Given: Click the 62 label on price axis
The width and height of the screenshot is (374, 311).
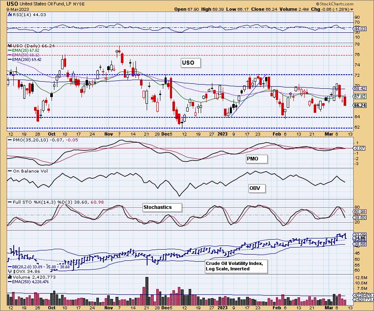Looking at the screenshot, I should point(357,127).
